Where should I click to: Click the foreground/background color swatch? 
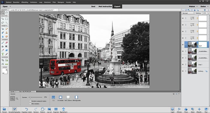(5, 71)
